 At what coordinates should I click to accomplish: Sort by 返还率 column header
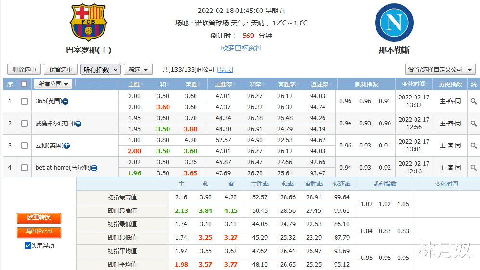tap(322, 84)
